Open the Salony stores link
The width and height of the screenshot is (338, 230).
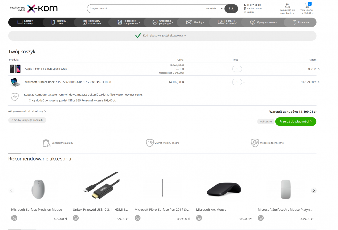pyautogui.click(x=250, y=12)
